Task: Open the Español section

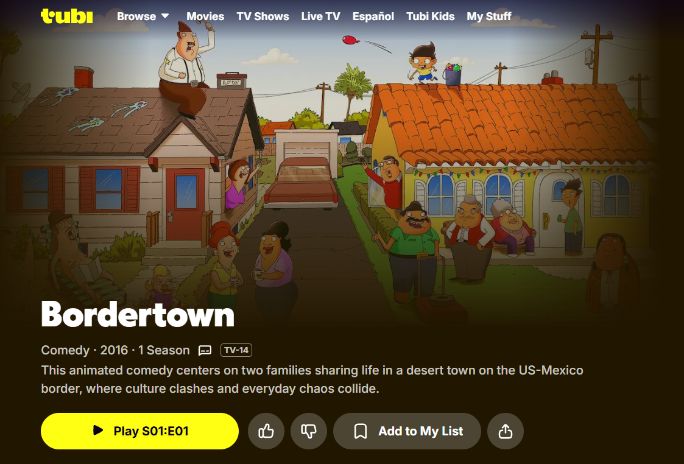Action: (373, 16)
